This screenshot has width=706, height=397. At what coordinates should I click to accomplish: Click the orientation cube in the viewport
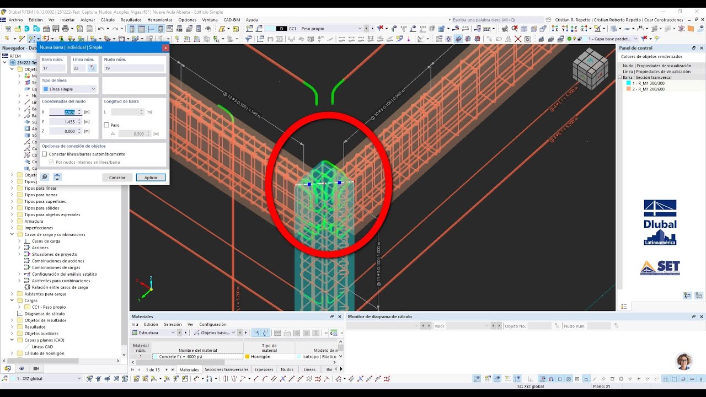[x=590, y=68]
